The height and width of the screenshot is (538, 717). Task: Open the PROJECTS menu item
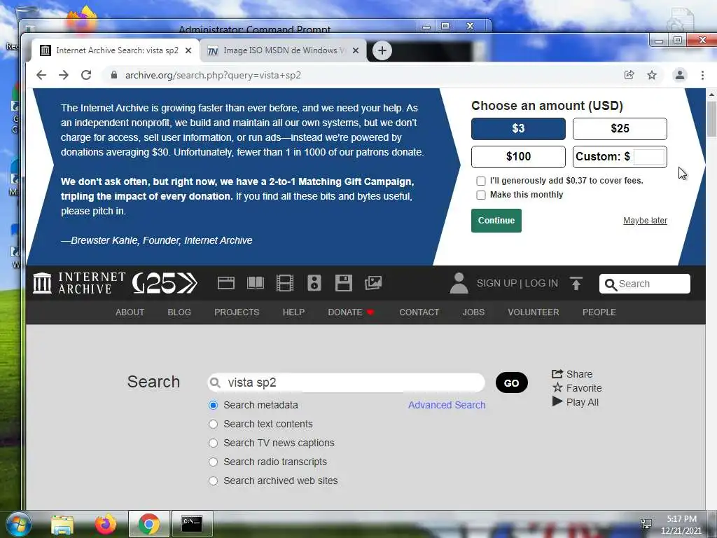(x=237, y=312)
